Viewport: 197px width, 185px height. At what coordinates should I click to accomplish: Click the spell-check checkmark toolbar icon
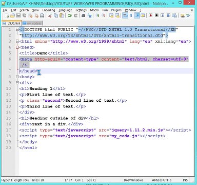(x=188, y=16)
